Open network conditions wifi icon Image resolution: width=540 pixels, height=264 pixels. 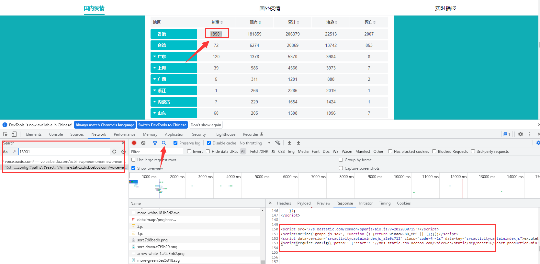click(x=278, y=143)
